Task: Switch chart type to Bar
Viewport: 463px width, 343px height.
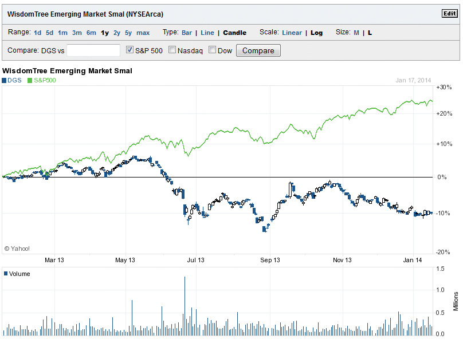Action: [x=187, y=33]
